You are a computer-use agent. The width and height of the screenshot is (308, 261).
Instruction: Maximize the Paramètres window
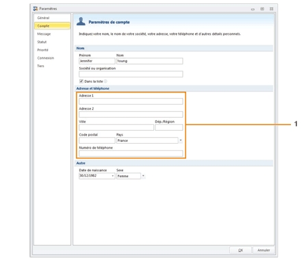pyautogui.click(x=262, y=9)
